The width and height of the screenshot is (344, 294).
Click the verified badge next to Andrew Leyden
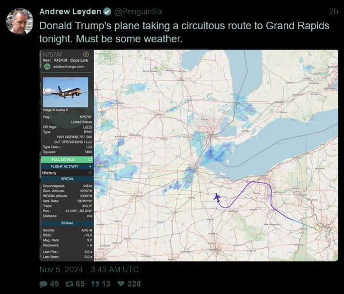tap(107, 11)
